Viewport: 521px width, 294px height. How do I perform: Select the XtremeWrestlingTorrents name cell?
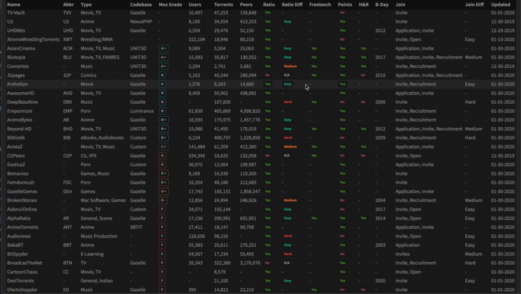(x=33, y=39)
